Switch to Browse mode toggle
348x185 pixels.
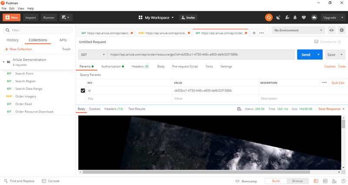pyautogui.click(x=298, y=181)
